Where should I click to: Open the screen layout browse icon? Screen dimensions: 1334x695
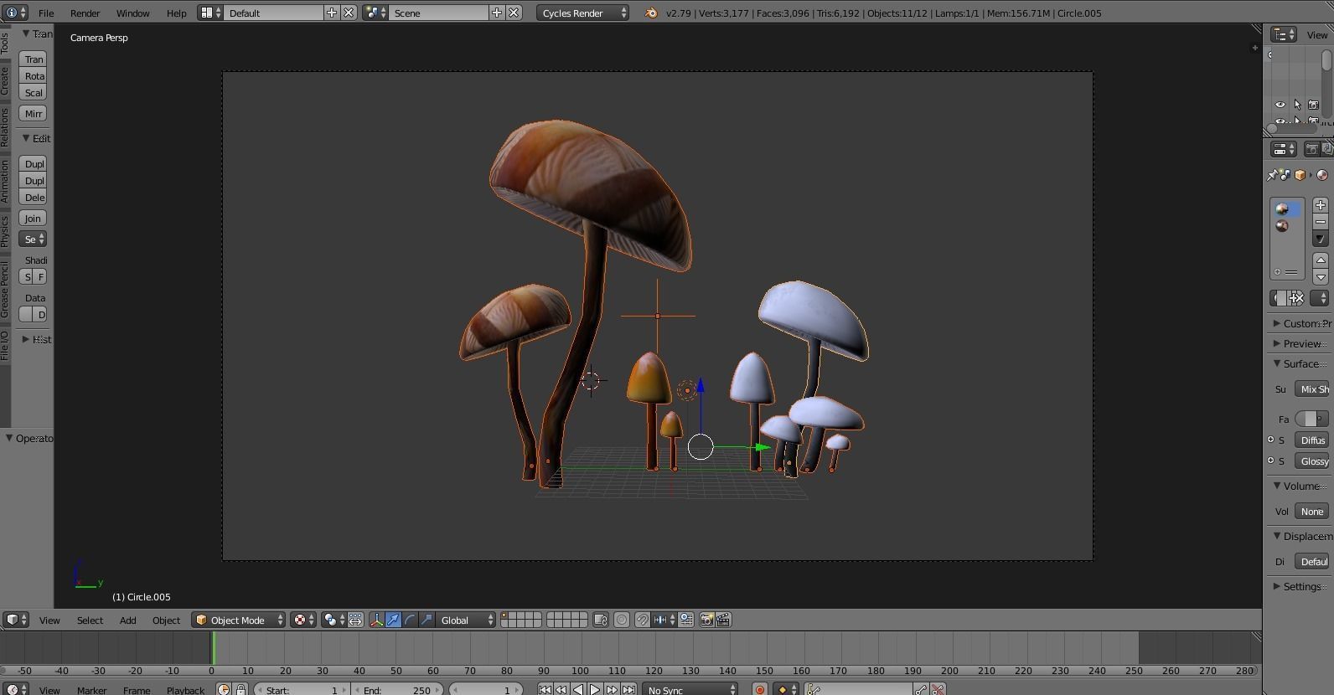click(211, 13)
